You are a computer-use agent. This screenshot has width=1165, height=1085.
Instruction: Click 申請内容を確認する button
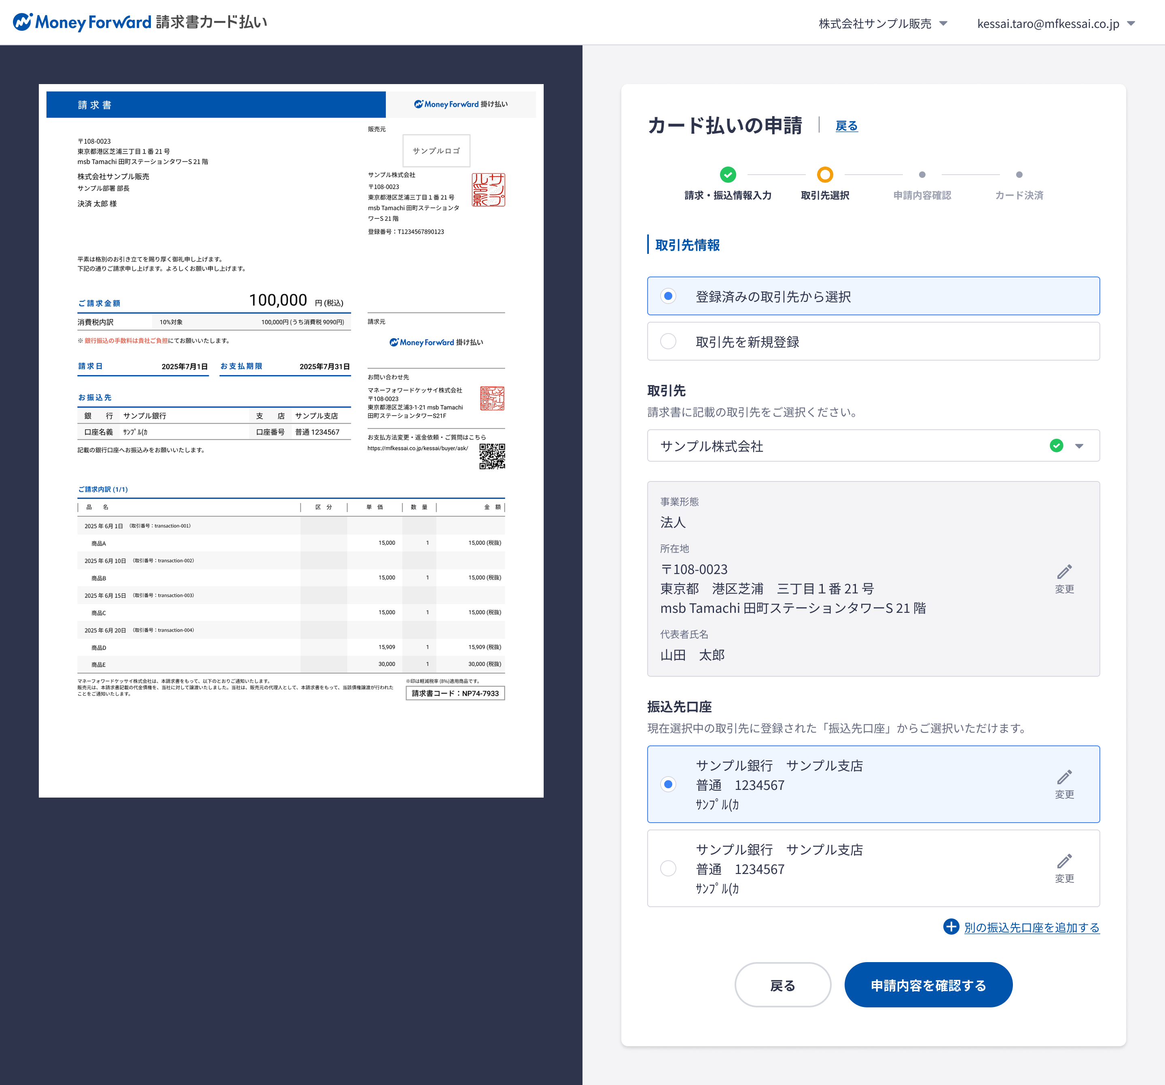(x=928, y=985)
